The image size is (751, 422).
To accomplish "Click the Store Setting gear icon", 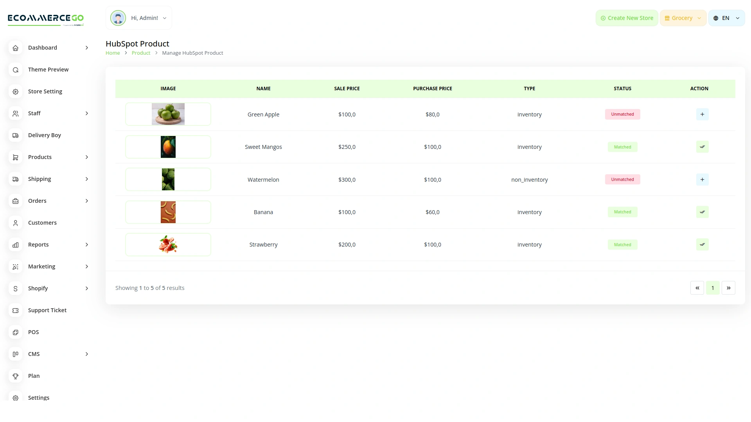I will pos(15,91).
